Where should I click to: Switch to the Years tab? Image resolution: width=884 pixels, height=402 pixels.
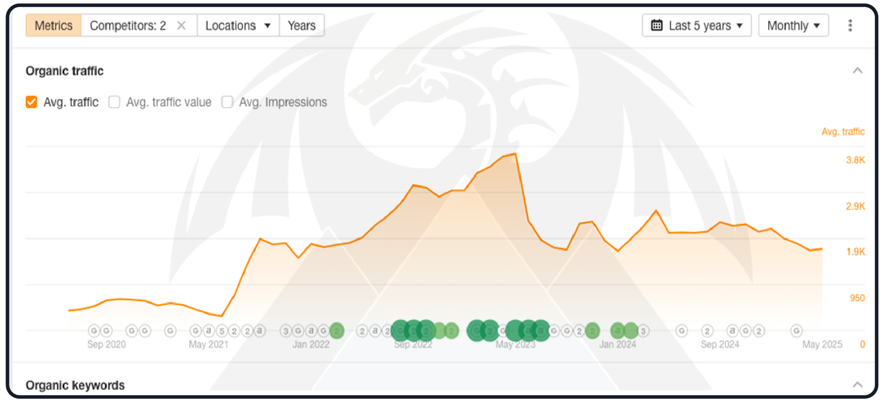pos(302,25)
